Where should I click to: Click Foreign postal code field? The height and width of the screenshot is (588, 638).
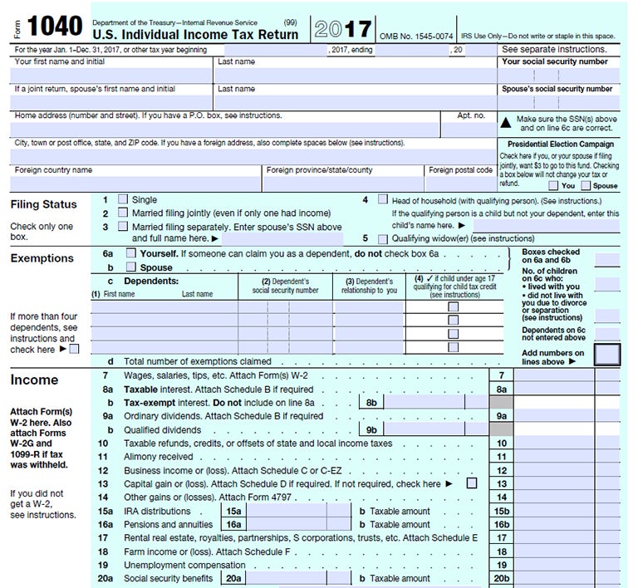click(x=460, y=184)
